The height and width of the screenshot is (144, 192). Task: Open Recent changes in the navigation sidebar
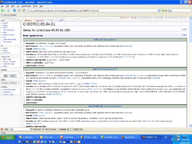[x=9, y=62]
